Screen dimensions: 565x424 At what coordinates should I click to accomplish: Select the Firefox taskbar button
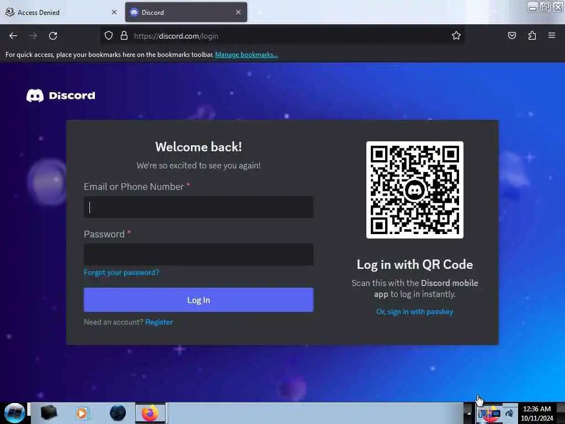[150, 413]
